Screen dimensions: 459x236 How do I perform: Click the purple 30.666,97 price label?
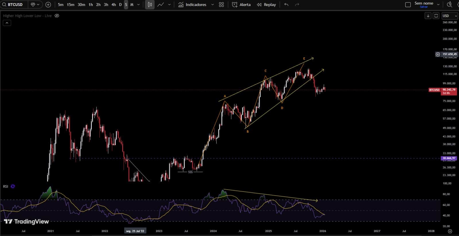[x=449, y=158]
